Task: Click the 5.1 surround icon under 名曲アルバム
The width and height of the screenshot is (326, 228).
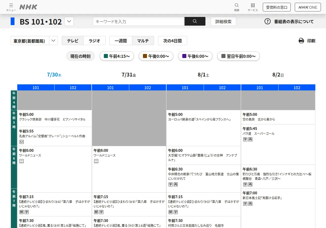Action: point(22,142)
